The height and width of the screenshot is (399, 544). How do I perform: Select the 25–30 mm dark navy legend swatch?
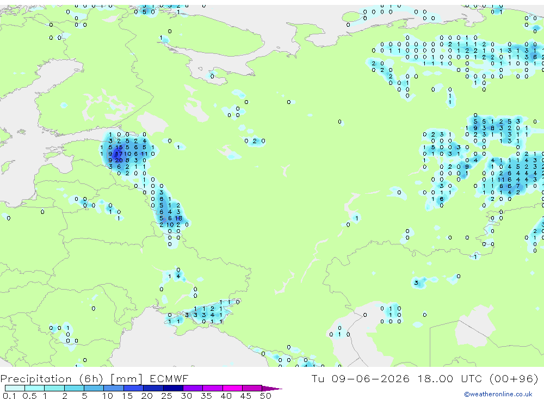tap(173, 388)
